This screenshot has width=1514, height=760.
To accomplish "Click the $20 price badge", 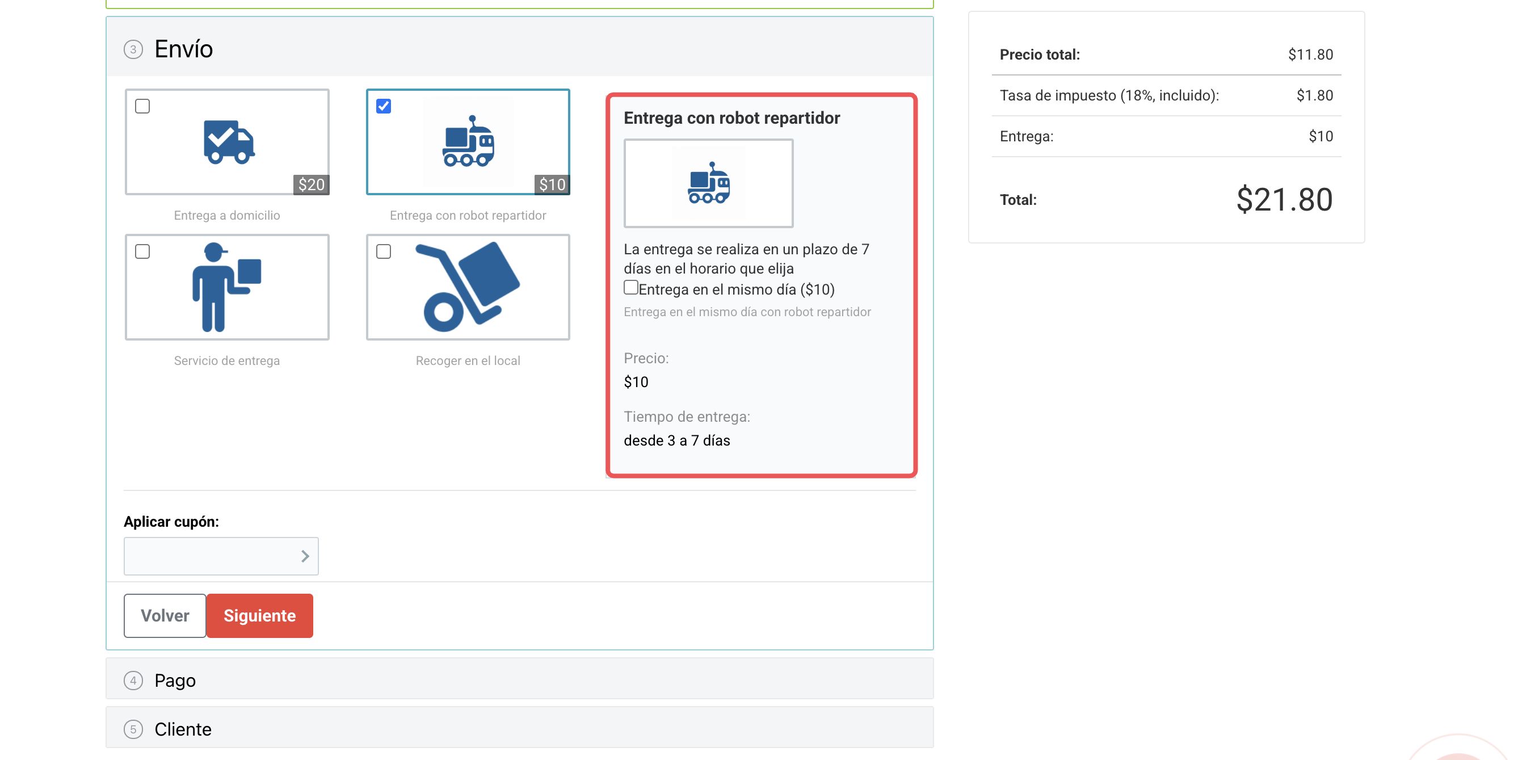I will [312, 184].
